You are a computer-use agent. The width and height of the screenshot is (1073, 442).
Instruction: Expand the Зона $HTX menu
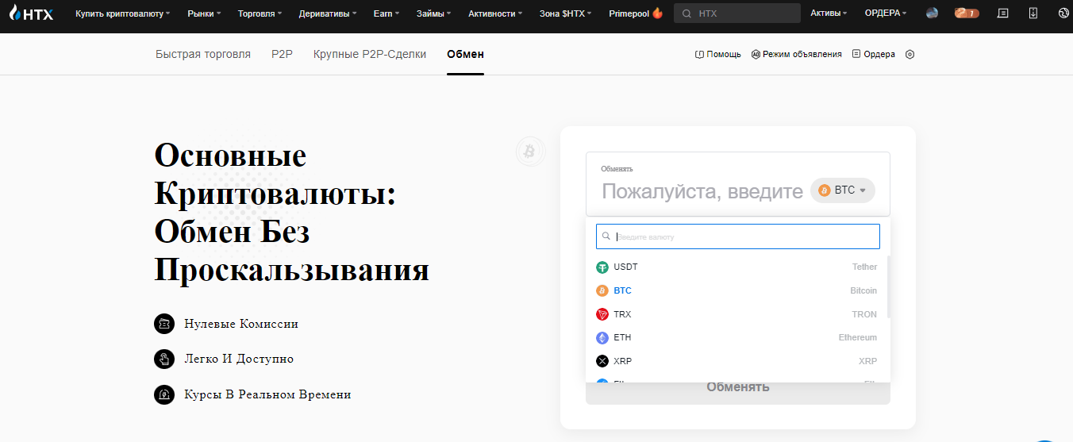(565, 13)
